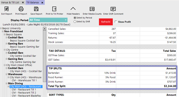This screenshot has height=97, width=179.
Task: Close the Till Balance tab
Action: 42,3
